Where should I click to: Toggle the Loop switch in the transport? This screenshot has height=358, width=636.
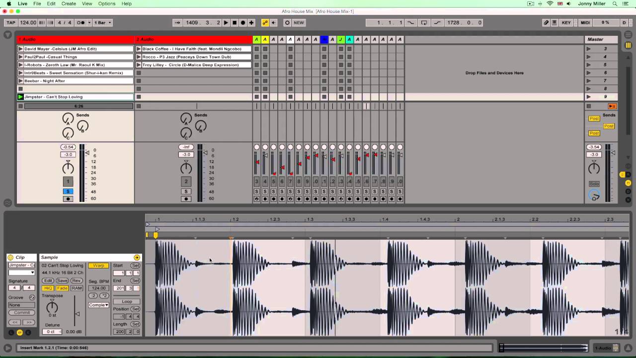tap(424, 22)
